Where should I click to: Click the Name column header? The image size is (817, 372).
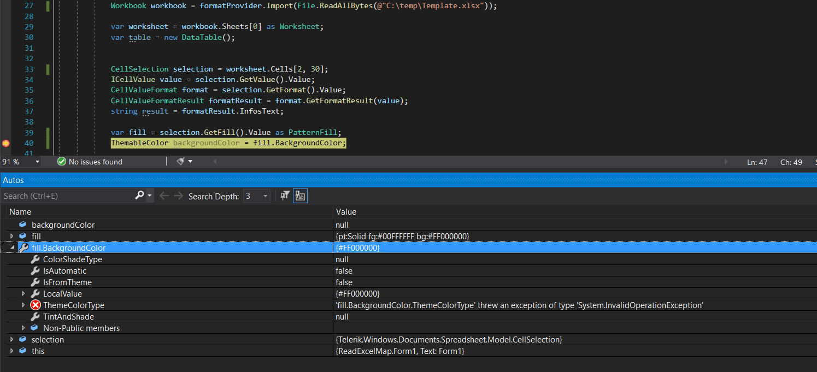pos(20,212)
